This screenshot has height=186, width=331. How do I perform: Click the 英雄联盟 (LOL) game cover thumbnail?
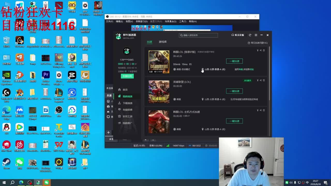tap(159, 92)
